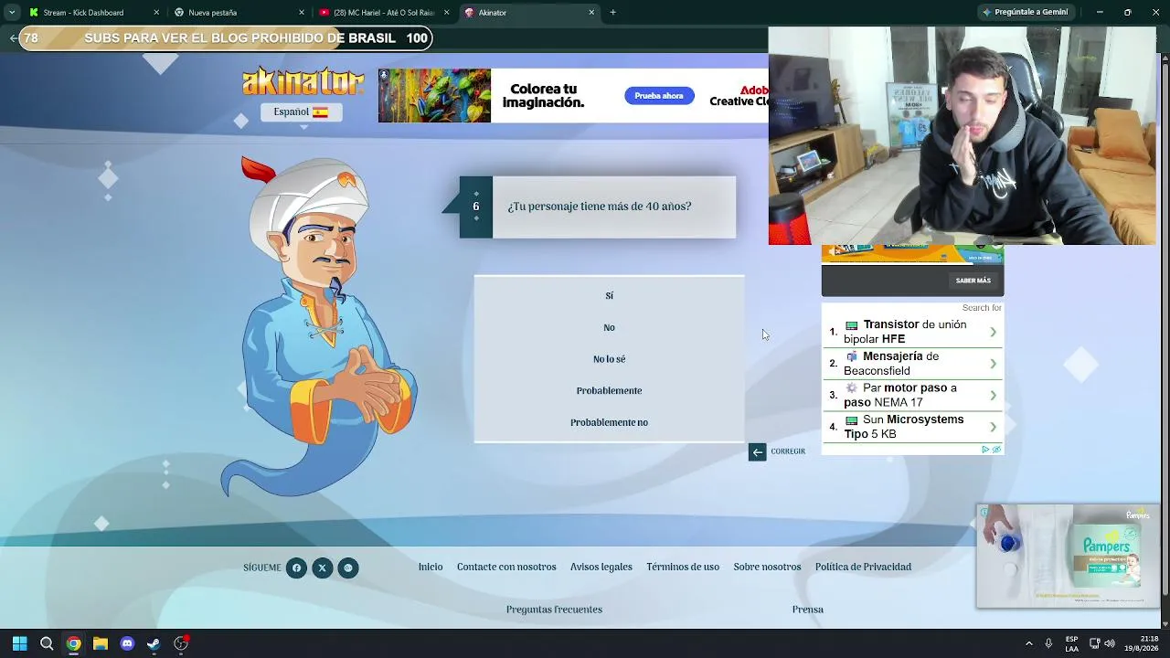Click the Chrome taskbar icon
This screenshot has width=1170, height=658.
[73, 643]
